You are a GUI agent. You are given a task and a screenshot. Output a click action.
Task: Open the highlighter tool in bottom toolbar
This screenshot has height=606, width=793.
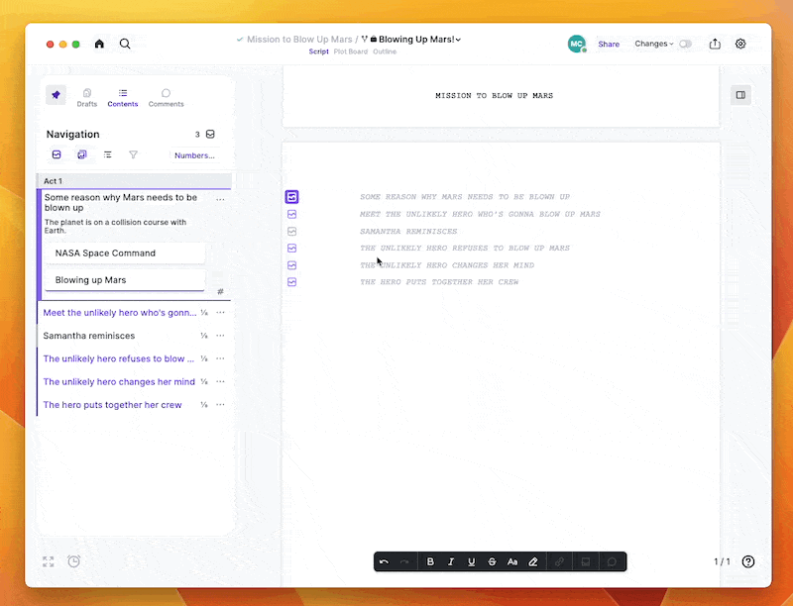click(x=533, y=561)
